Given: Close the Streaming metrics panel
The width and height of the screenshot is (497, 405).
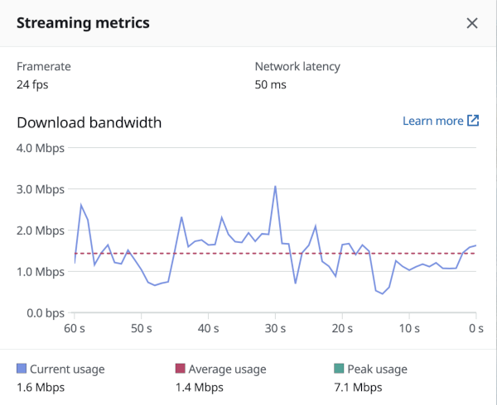Looking at the screenshot, I should (472, 23).
